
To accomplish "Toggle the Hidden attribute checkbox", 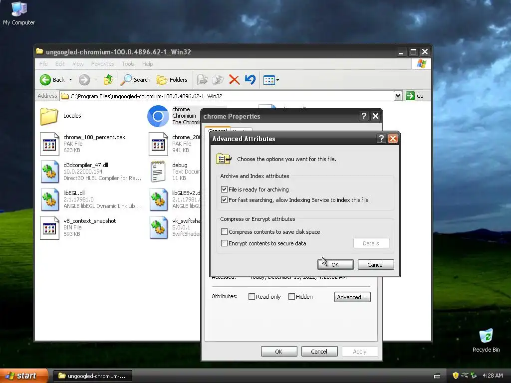I will coord(291,296).
